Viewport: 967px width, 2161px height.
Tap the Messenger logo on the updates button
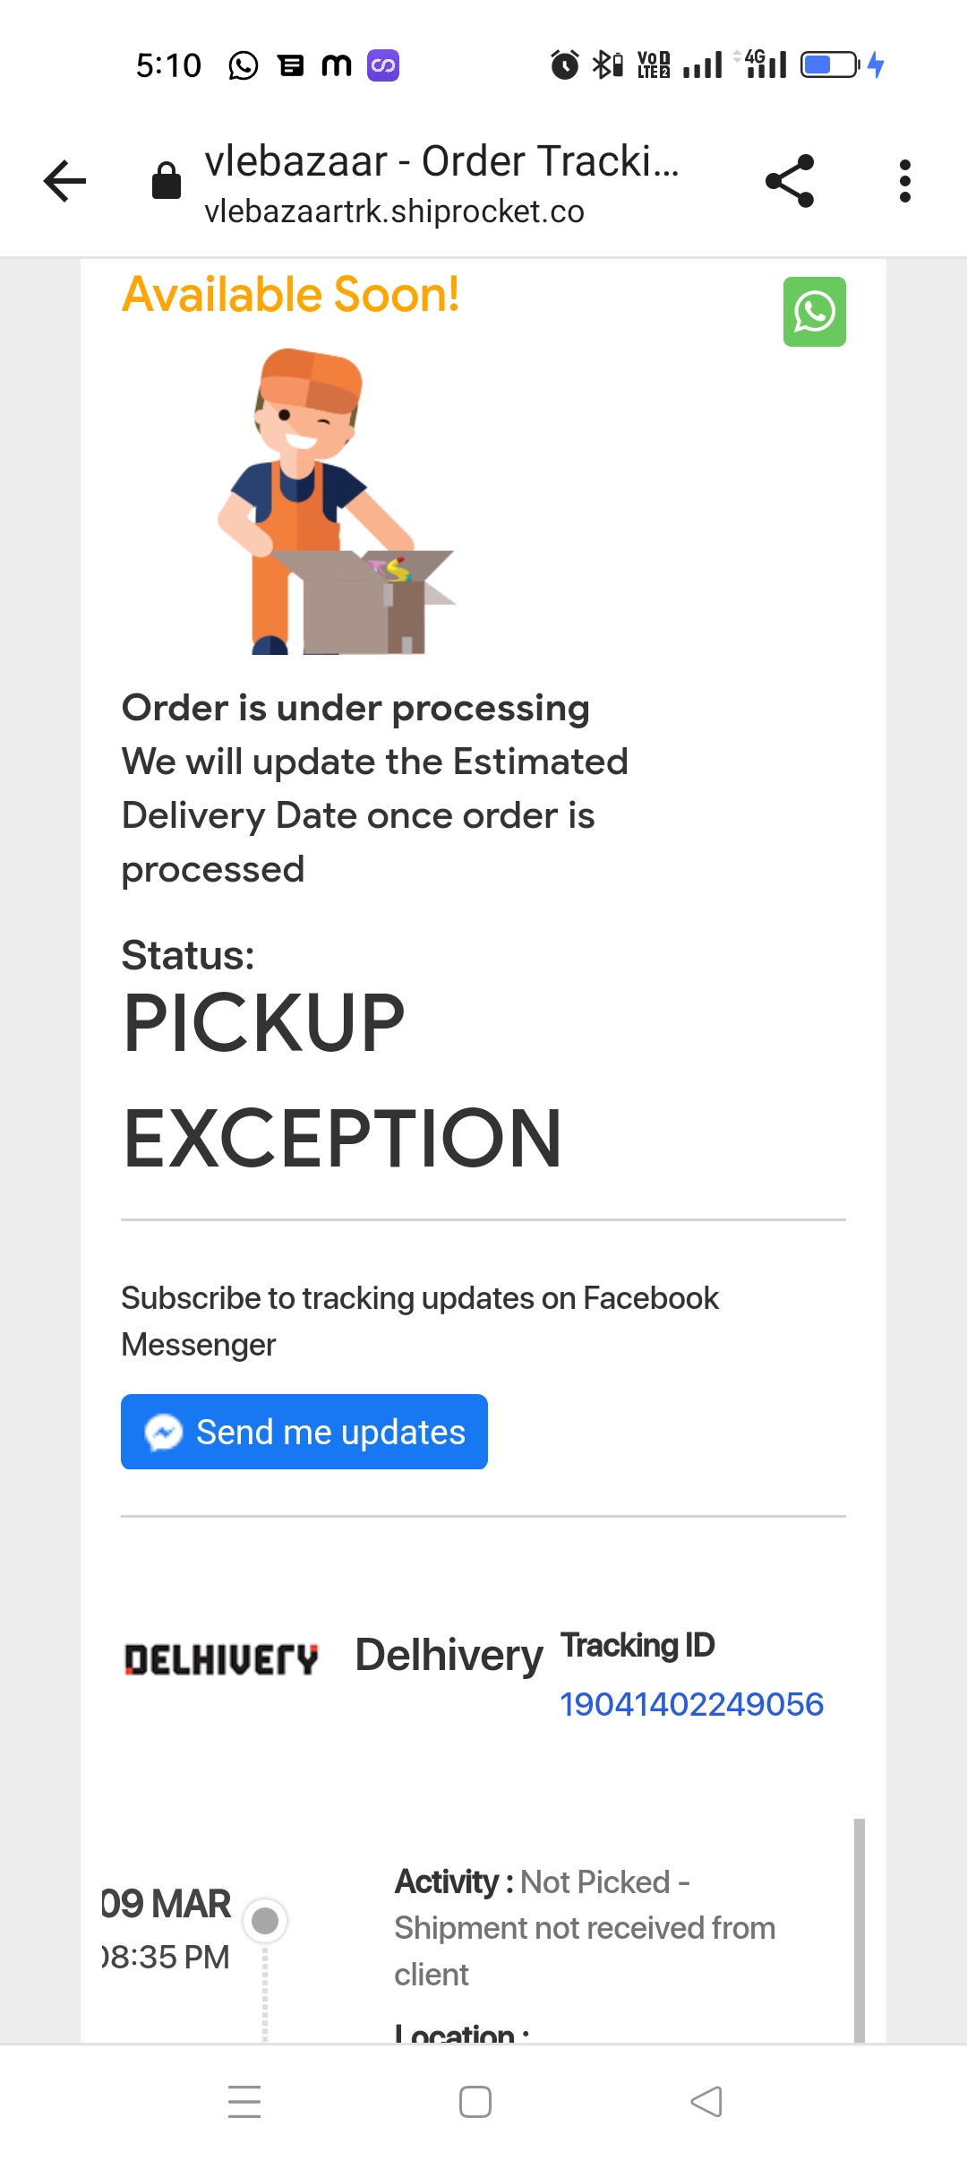(x=164, y=1432)
